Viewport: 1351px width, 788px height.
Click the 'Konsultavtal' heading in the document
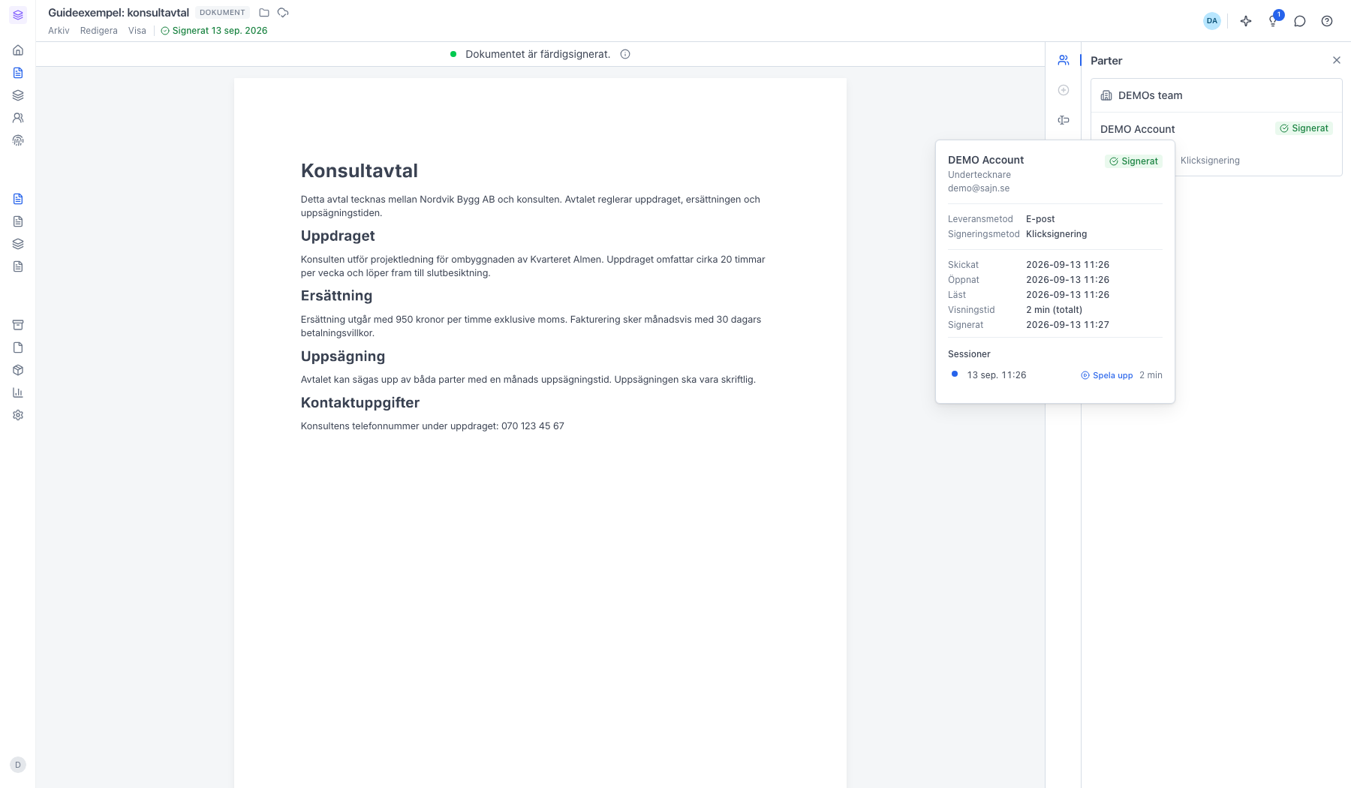(x=360, y=170)
